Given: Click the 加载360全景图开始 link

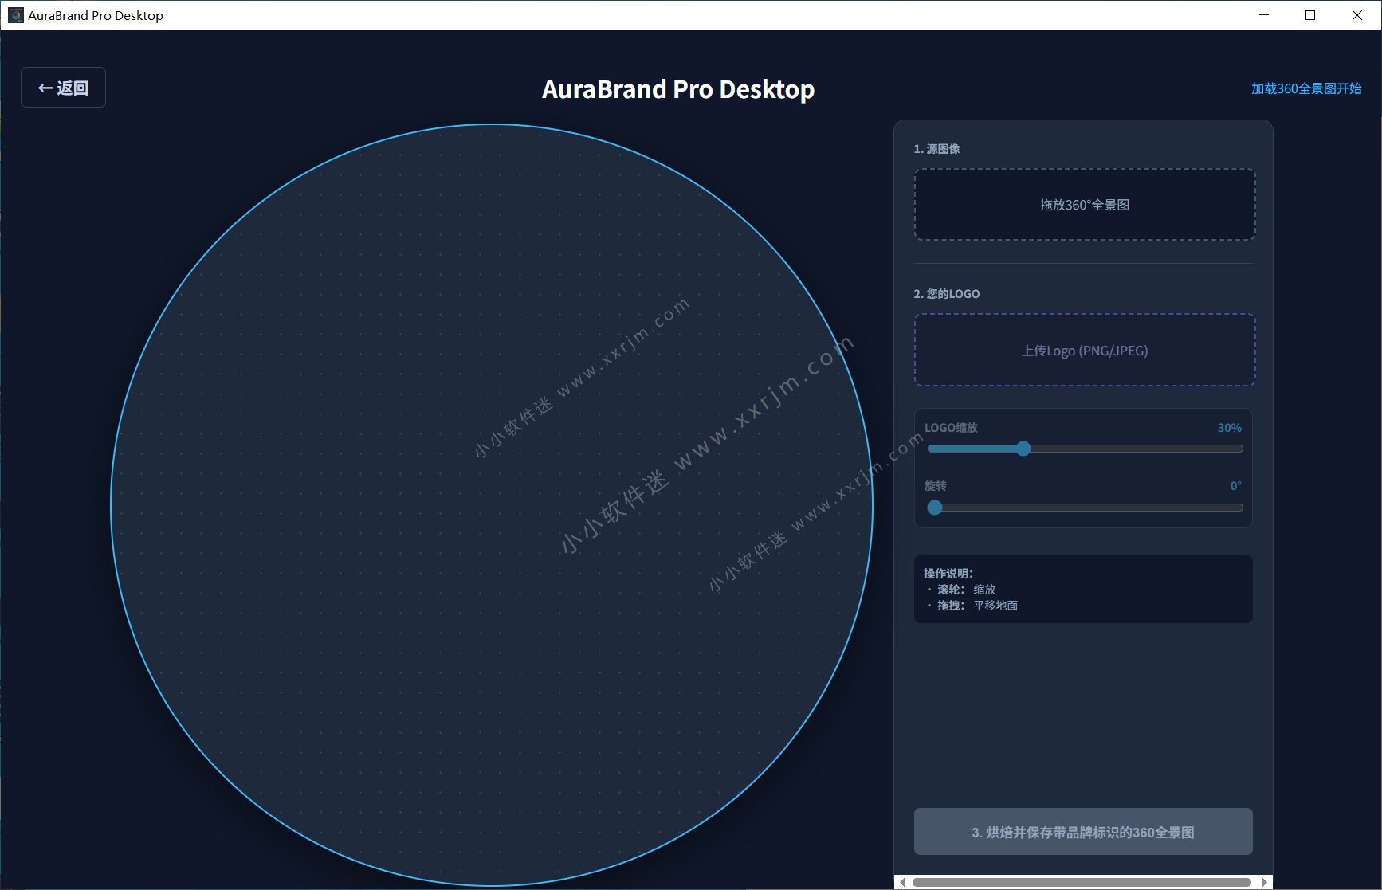Looking at the screenshot, I should pos(1307,88).
